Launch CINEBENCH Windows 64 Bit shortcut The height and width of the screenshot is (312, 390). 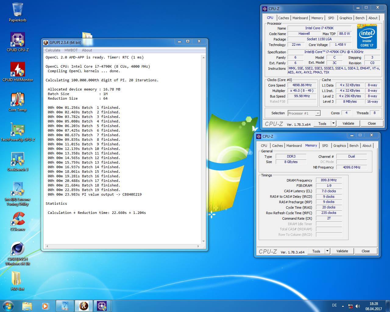(x=17, y=253)
